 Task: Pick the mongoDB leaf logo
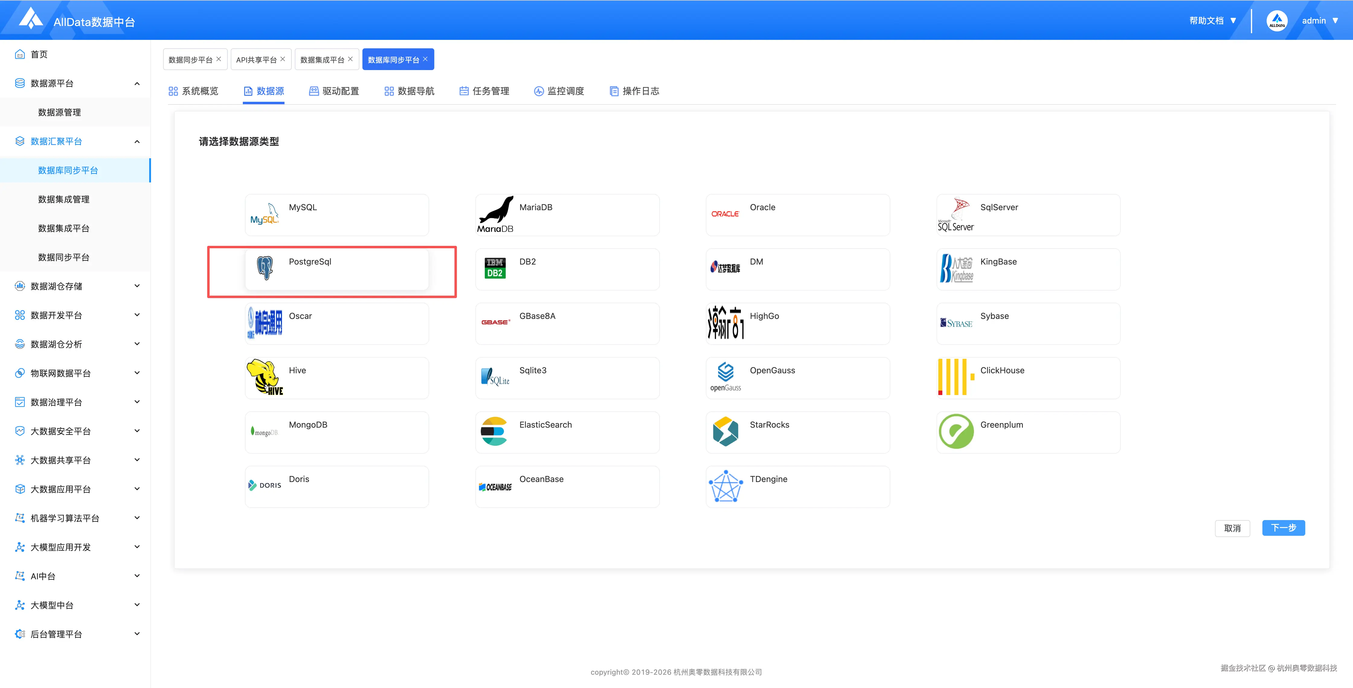point(264,432)
